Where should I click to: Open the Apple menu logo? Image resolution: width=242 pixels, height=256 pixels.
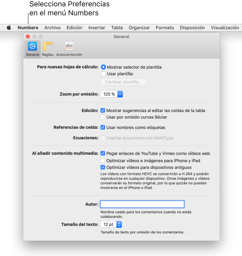9,27
